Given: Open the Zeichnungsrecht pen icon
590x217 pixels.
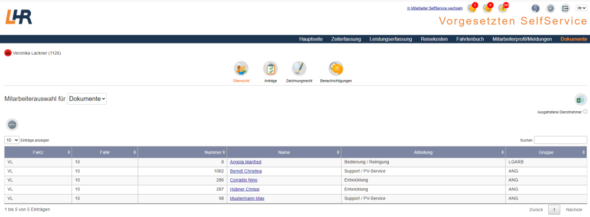Looking at the screenshot, I should tap(299, 69).
